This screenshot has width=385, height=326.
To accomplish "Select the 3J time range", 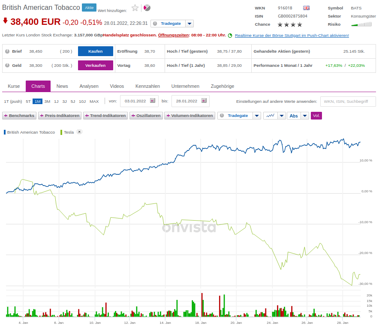I will (x=65, y=101).
